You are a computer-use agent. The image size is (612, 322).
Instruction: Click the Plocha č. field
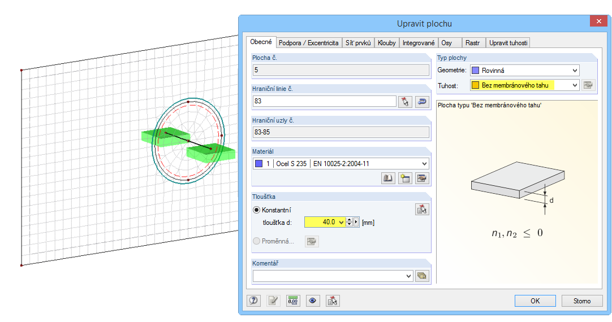coord(341,70)
